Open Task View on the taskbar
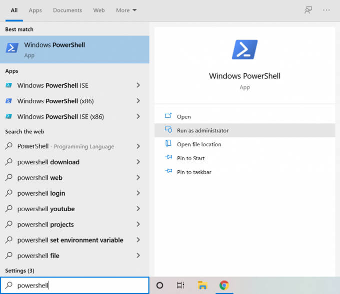 pyautogui.click(x=180, y=286)
